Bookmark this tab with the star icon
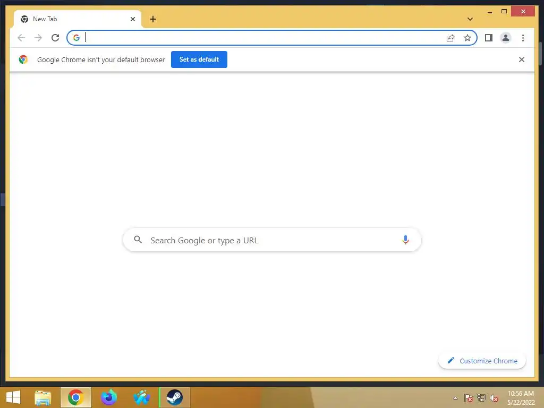Image resolution: width=544 pixels, height=408 pixels. pos(467,38)
